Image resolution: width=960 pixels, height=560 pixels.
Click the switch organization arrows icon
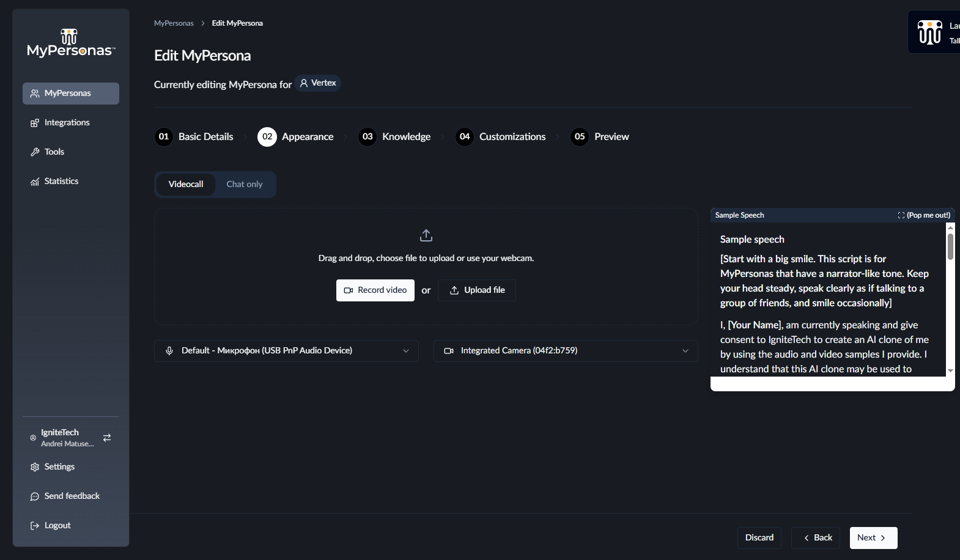pos(107,438)
